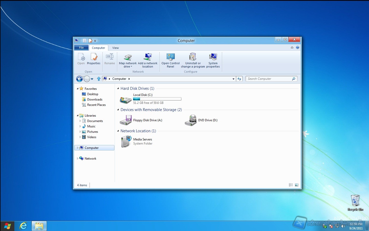Click the Properties ribbon icon
This screenshot has height=231, width=369.
tap(94, 57)
